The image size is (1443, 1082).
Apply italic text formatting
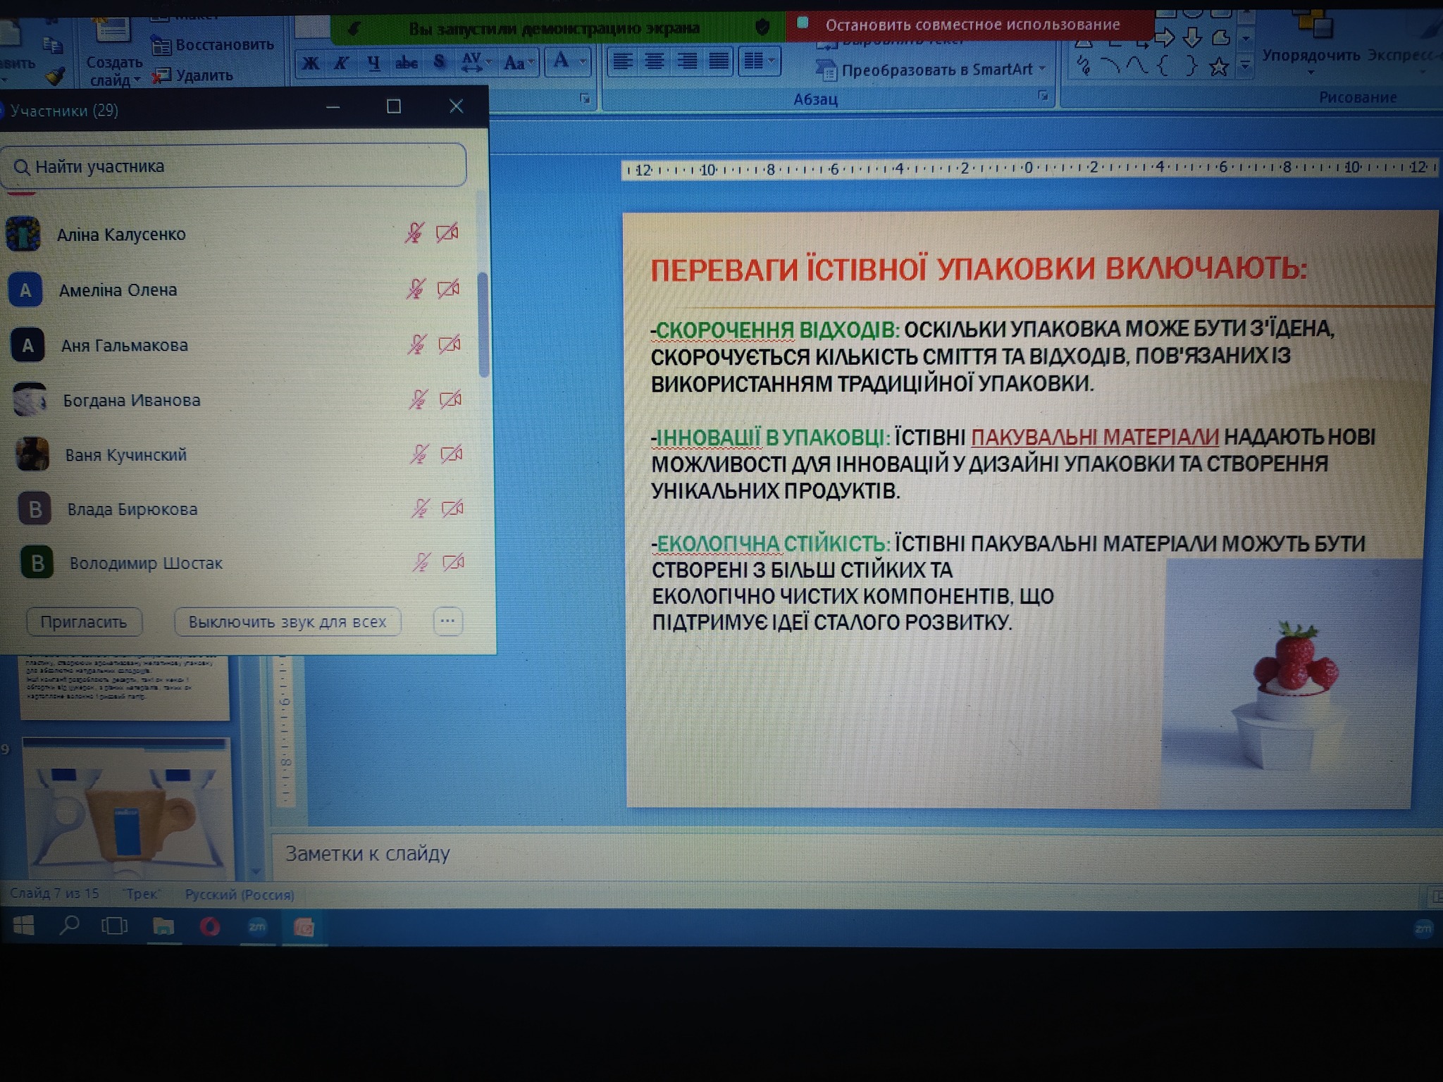tap(342, 63)
